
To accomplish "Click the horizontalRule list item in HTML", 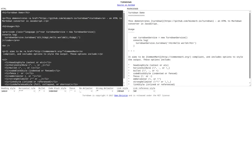I will click(27, 65).
